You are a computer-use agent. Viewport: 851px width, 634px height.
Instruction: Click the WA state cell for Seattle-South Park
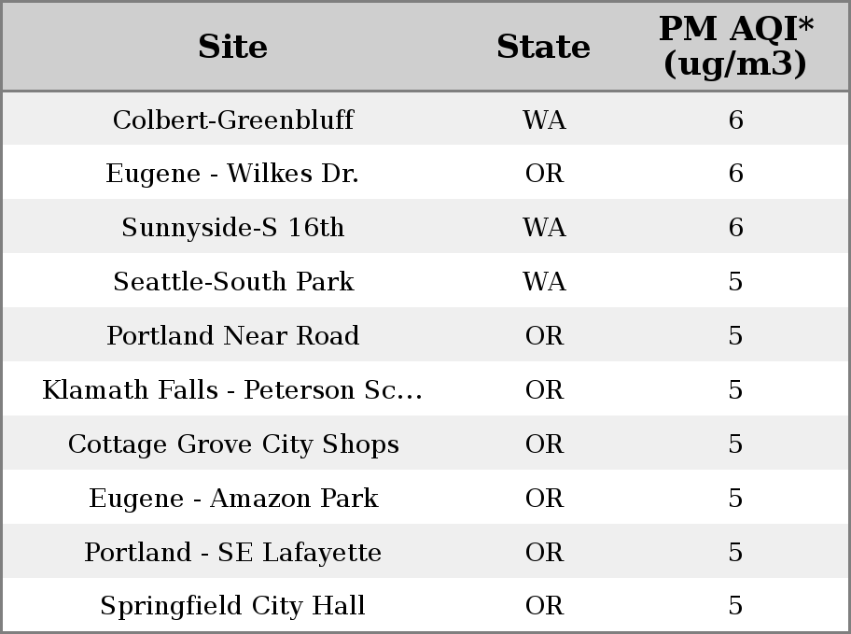tap(544, 281)
